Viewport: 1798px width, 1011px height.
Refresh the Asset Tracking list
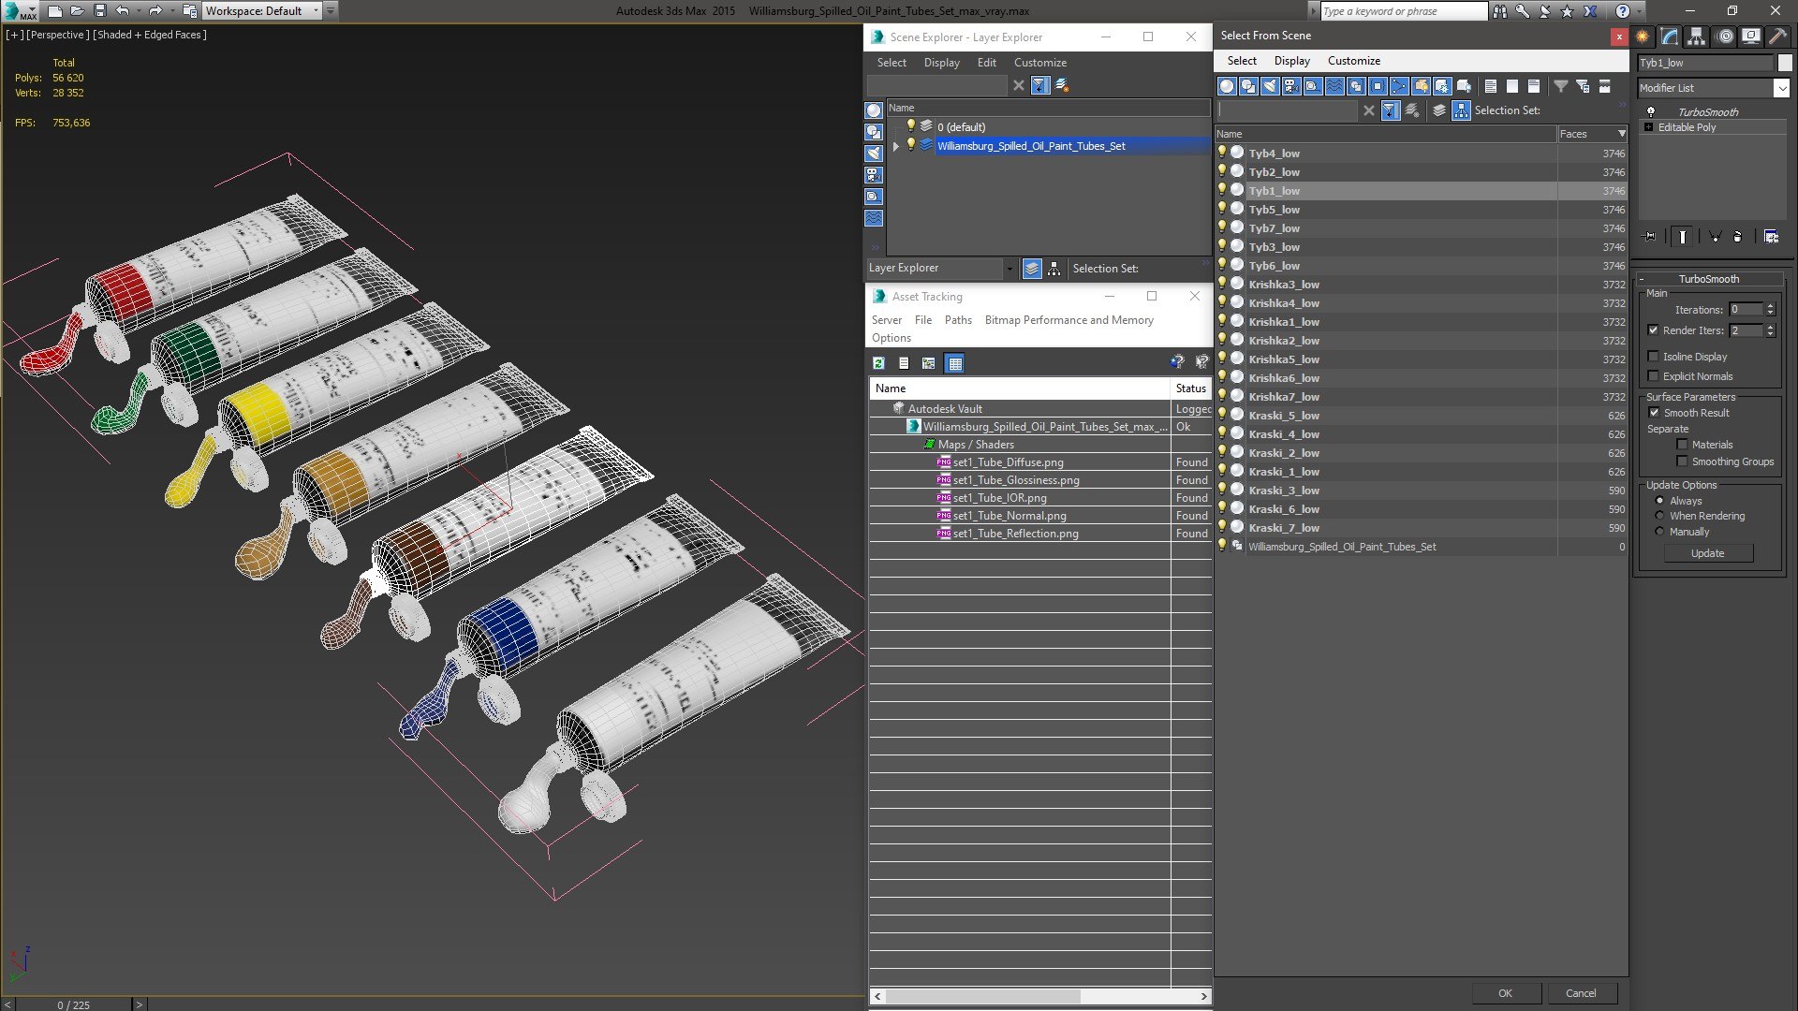[878, 363]
